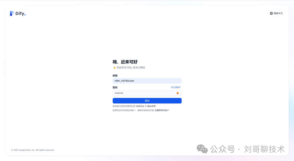The image size is (294, 161).
Task: Click the © 2025 LangGenius copyright text
Action: [x=33, y=150]
